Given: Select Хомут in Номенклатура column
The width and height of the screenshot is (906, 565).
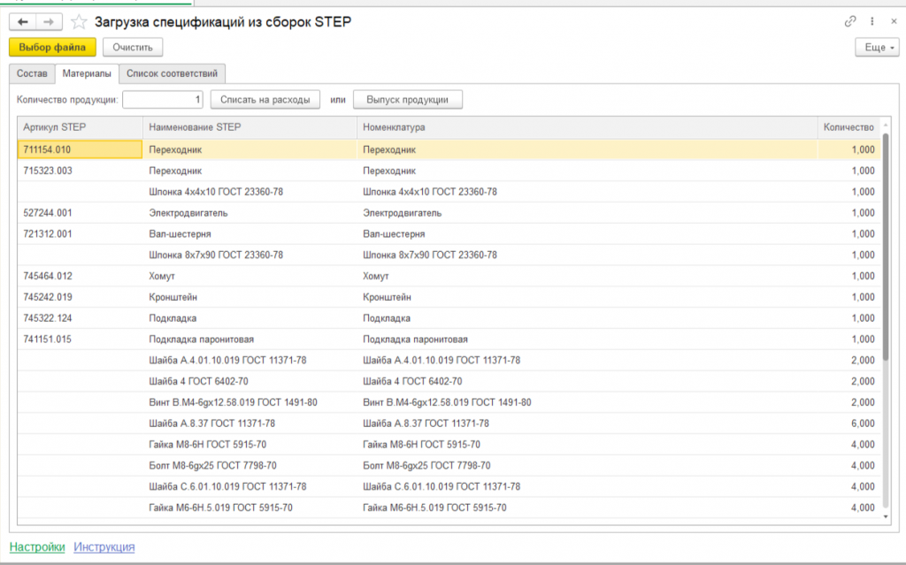Looking at the screenshot, I should click(x=587, y=276).
